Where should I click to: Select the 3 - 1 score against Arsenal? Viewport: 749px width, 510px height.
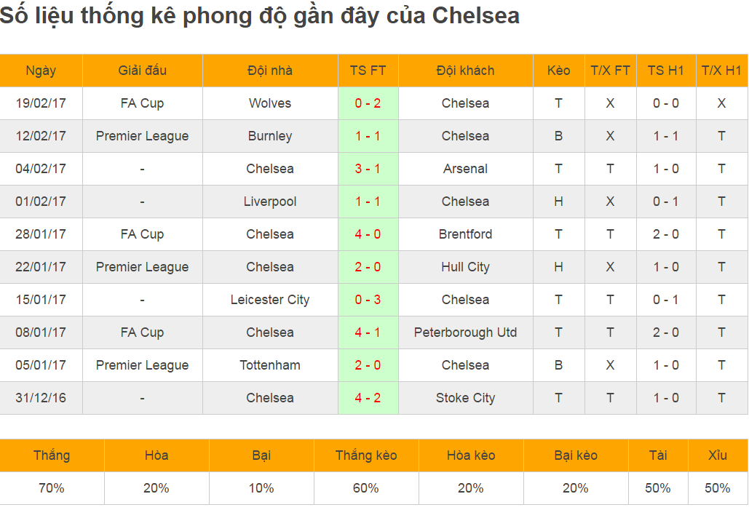pos(368,169)
